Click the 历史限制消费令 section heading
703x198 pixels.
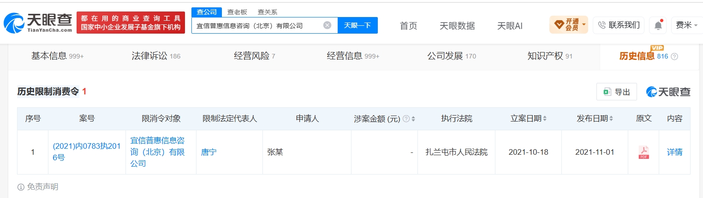coord(48,92)
